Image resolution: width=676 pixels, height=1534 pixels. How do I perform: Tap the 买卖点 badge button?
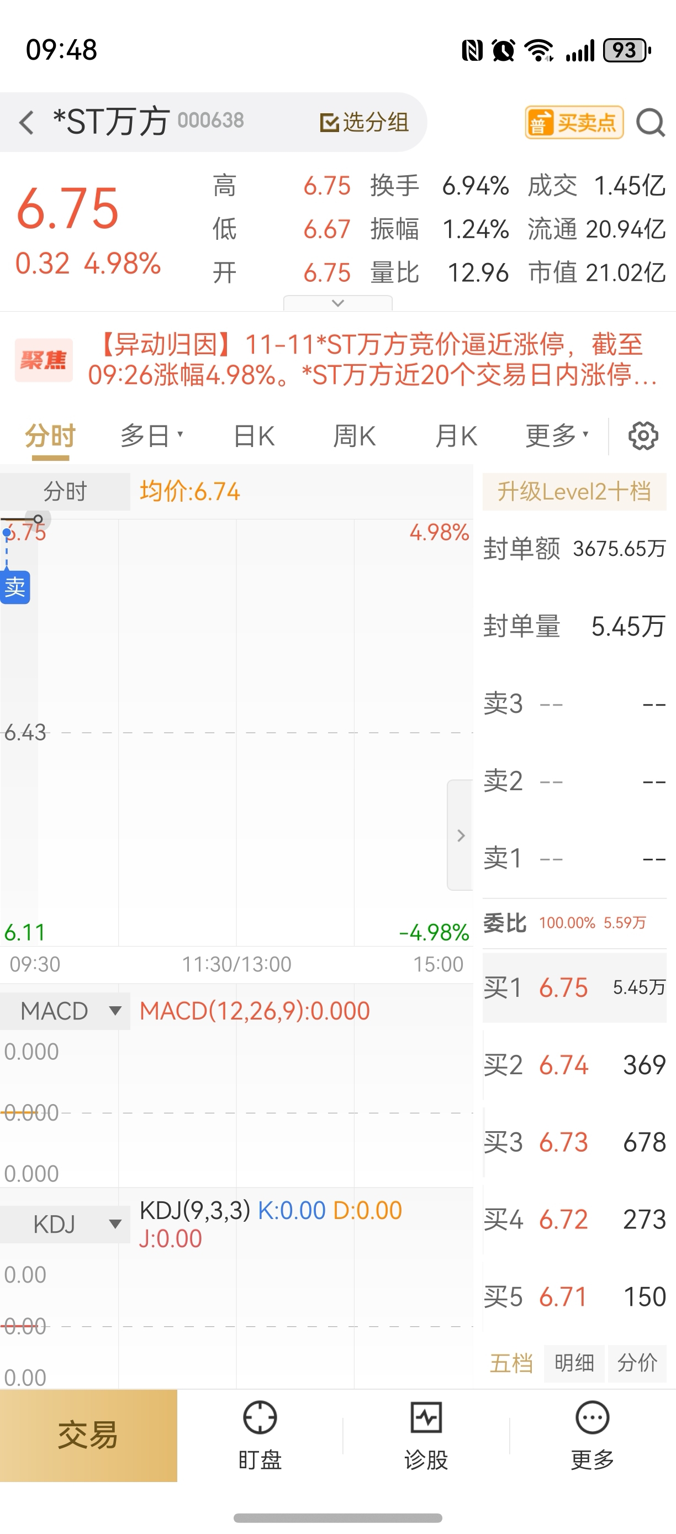pyautogui.click(x=574, y=123)
